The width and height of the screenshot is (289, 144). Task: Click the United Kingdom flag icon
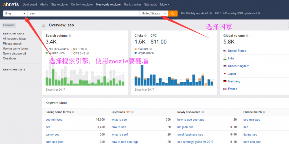225,66
